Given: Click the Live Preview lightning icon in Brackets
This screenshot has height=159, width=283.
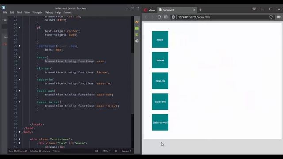Looking at the screenshot, I should coord(137,22).
